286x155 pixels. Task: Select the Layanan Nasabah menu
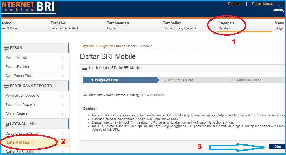point(226,26)
